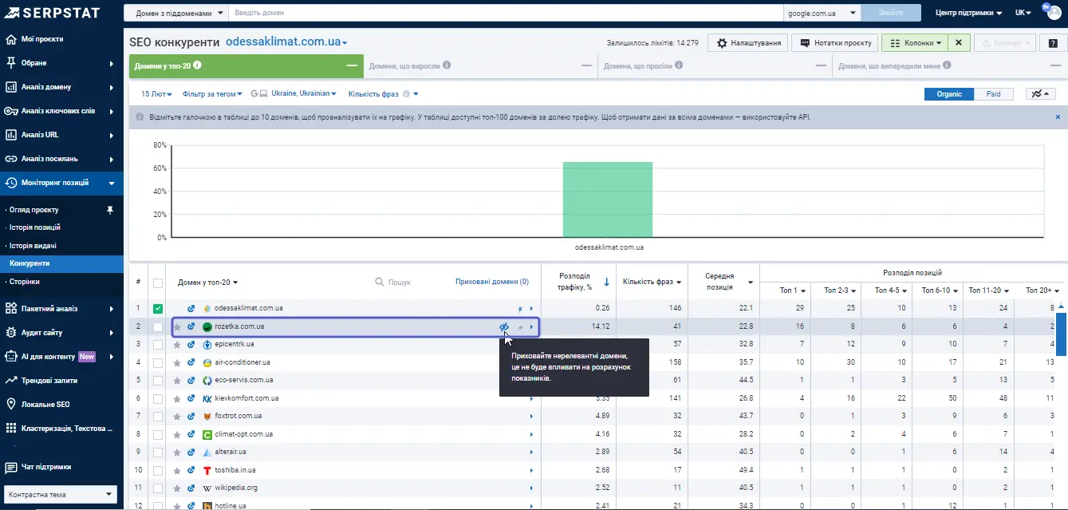Star the kievkomfort.com.ua domain
Viewport: 1068px width, 510px height.
click(177, 398)
